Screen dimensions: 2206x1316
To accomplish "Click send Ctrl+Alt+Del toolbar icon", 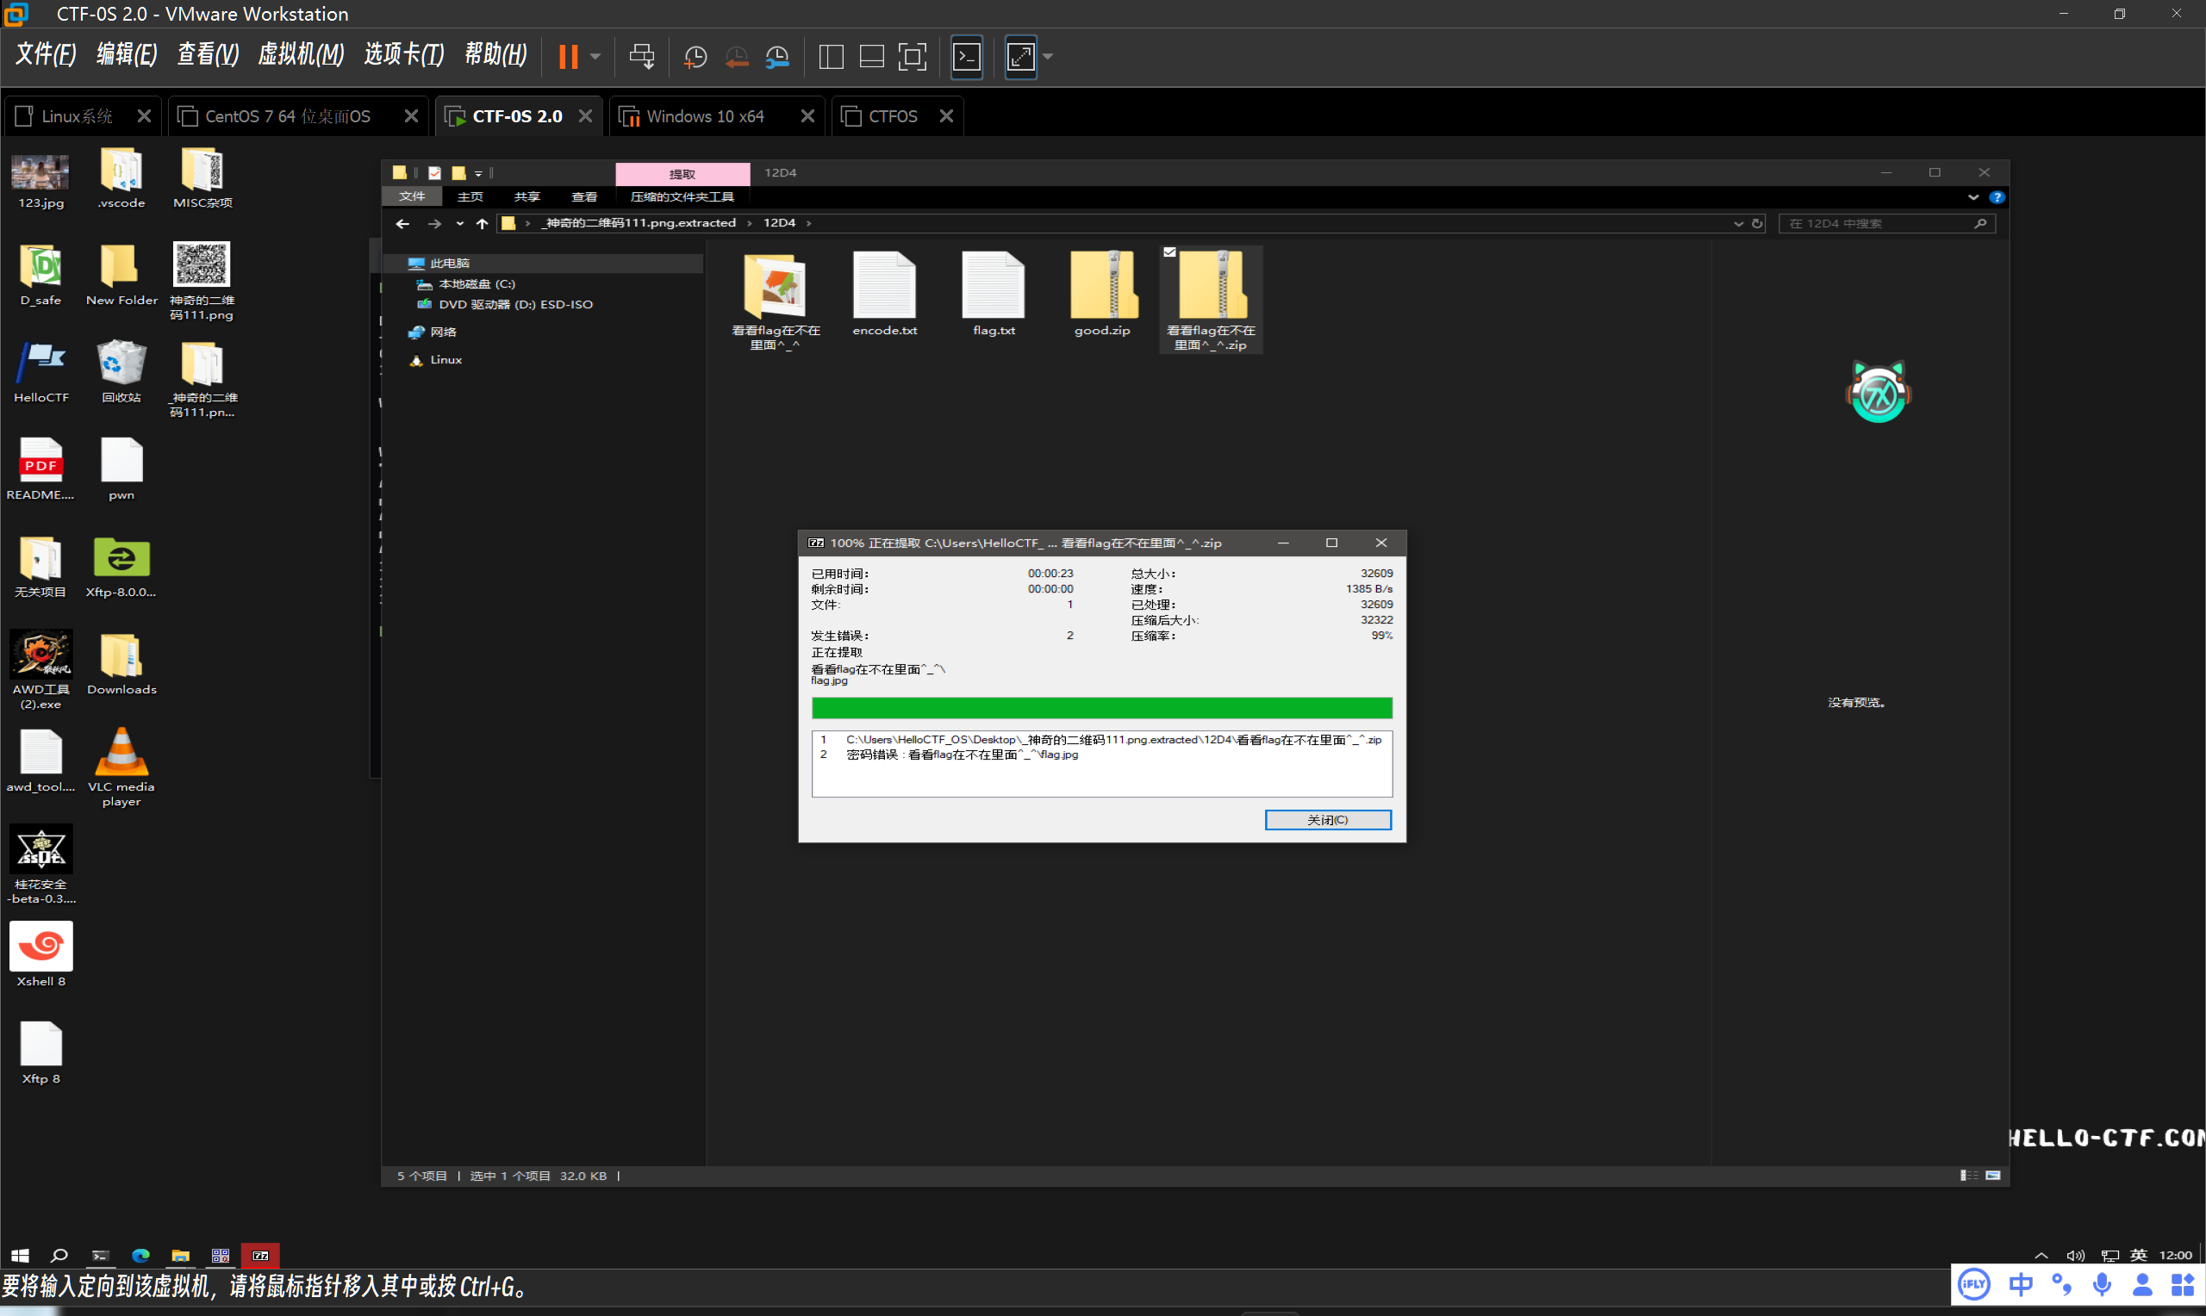I will click(641, 57).
